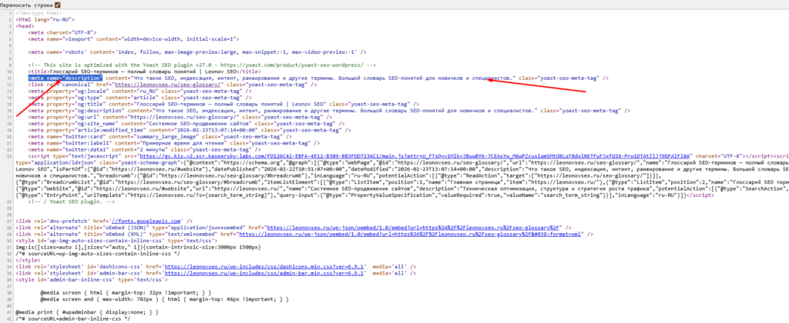The height and width of the screenshot is (323, 789).
Task: Click the closing '</style>' tag
Action: (x=27, y=260)
